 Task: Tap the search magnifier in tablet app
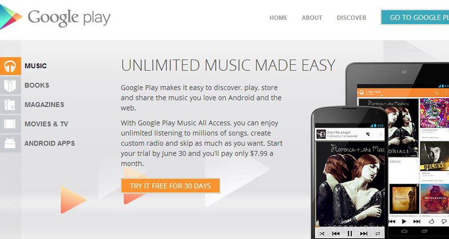point(436,92)
